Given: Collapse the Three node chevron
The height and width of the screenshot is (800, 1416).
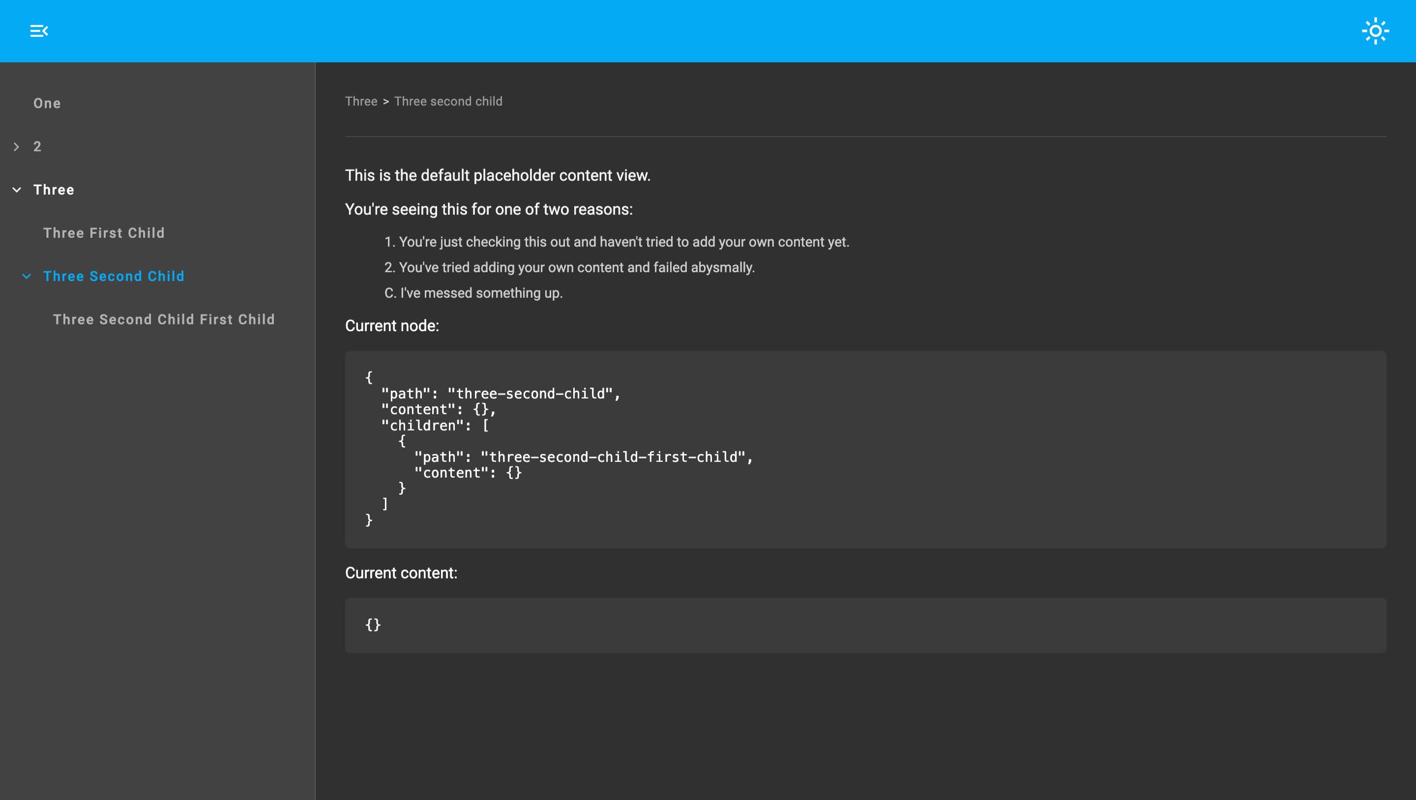Looking at the screenshot, I should tap(17, 190).
